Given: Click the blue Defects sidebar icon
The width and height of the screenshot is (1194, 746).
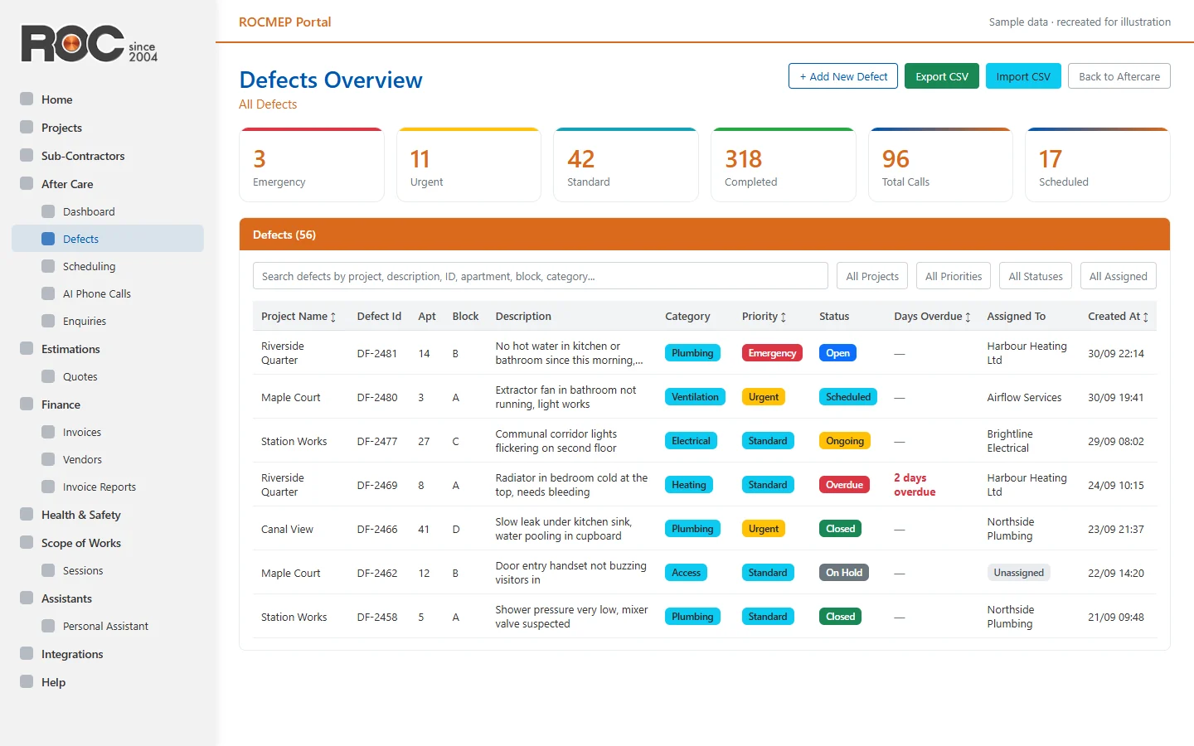Looking at the screenshot, I should tap(48, 239).
